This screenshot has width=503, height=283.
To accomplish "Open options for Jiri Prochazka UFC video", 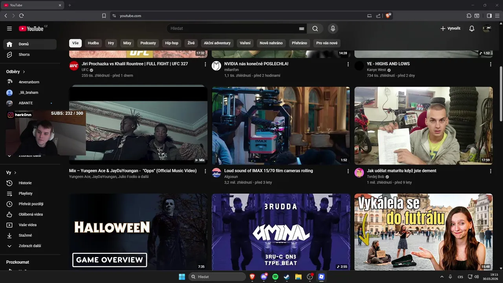I will (205, 64).
